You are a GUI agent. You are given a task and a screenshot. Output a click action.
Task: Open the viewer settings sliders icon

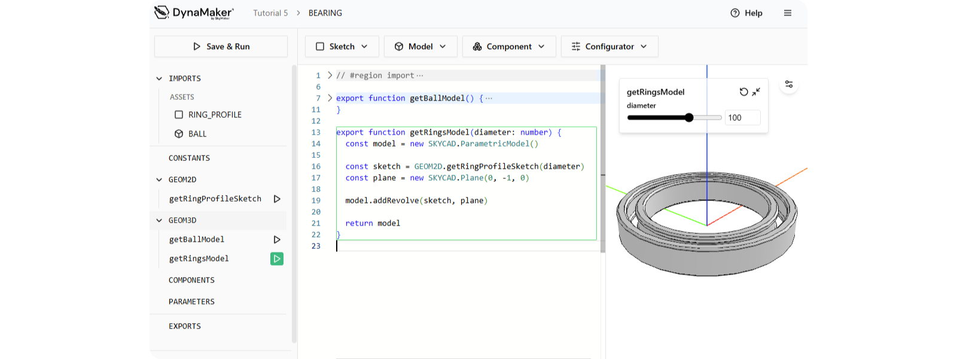coord(789,84)
